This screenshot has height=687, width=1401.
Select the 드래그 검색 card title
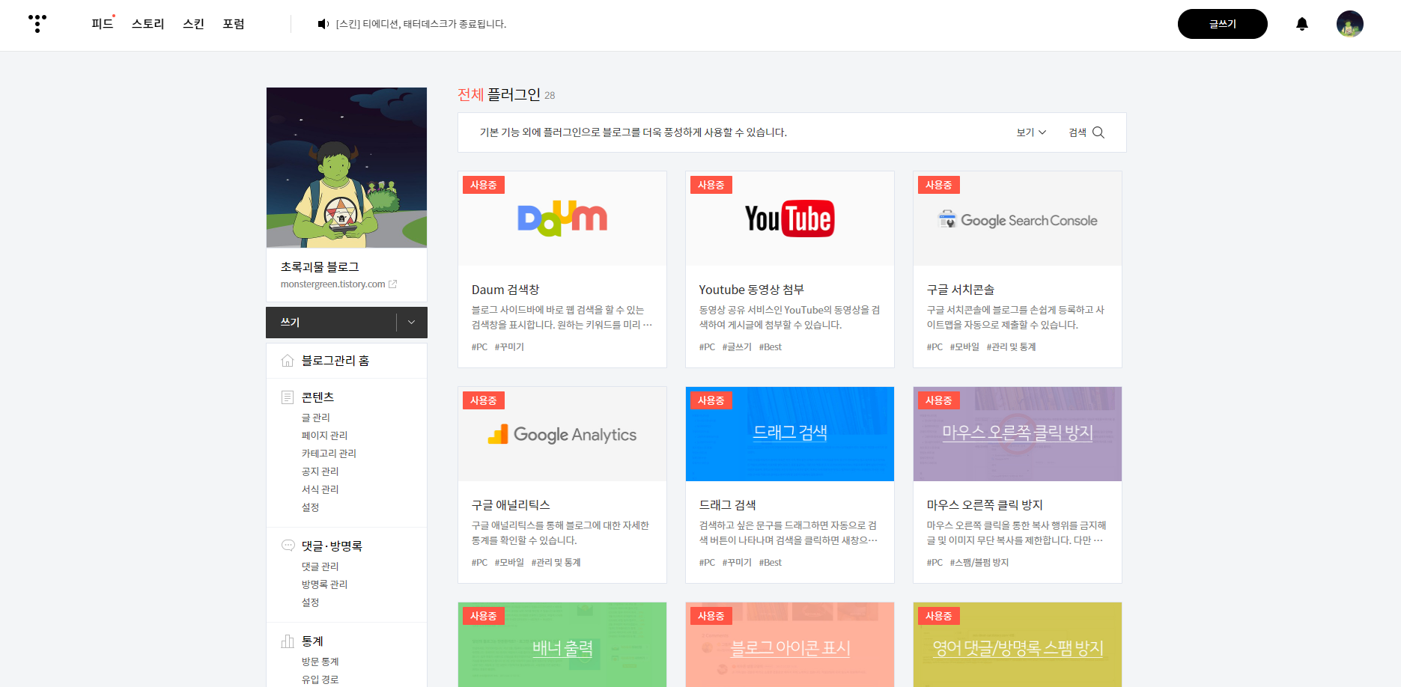[727, 505]
